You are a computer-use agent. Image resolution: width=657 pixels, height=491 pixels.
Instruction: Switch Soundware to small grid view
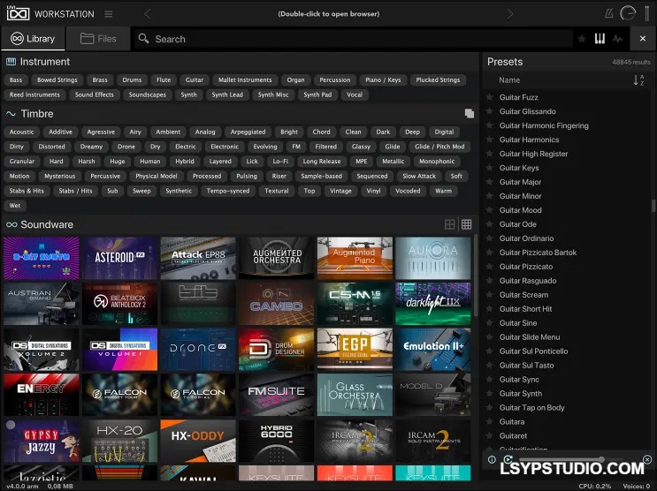pyautogui.click(x=467, y=225)
